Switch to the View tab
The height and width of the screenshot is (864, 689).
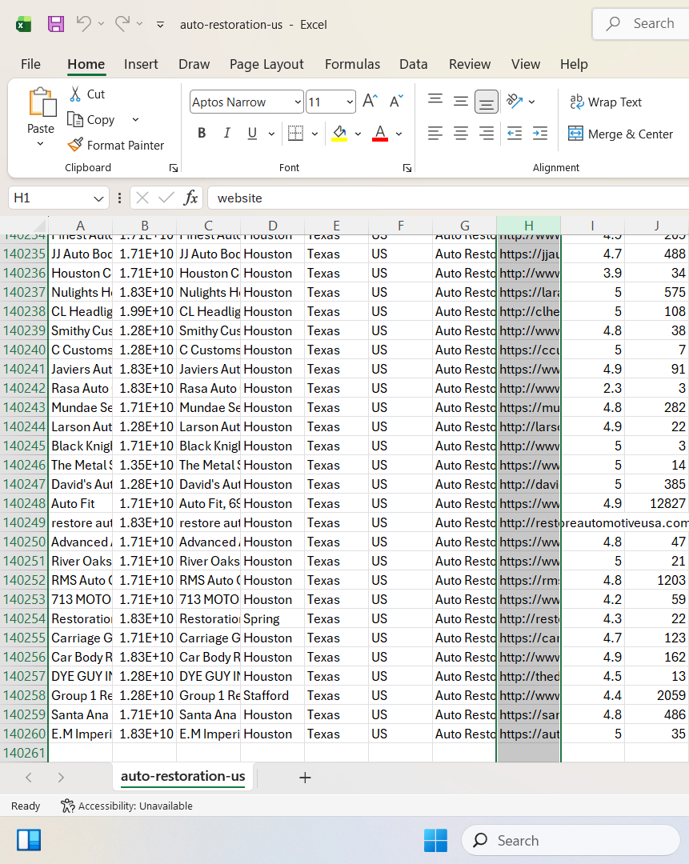click(x=526, y=65)
